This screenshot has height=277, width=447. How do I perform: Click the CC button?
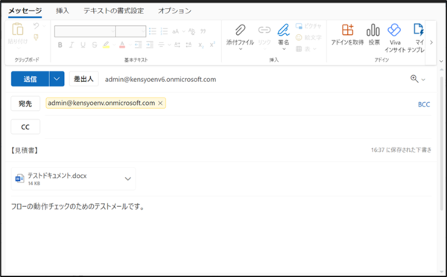click(x=25, y=127)
